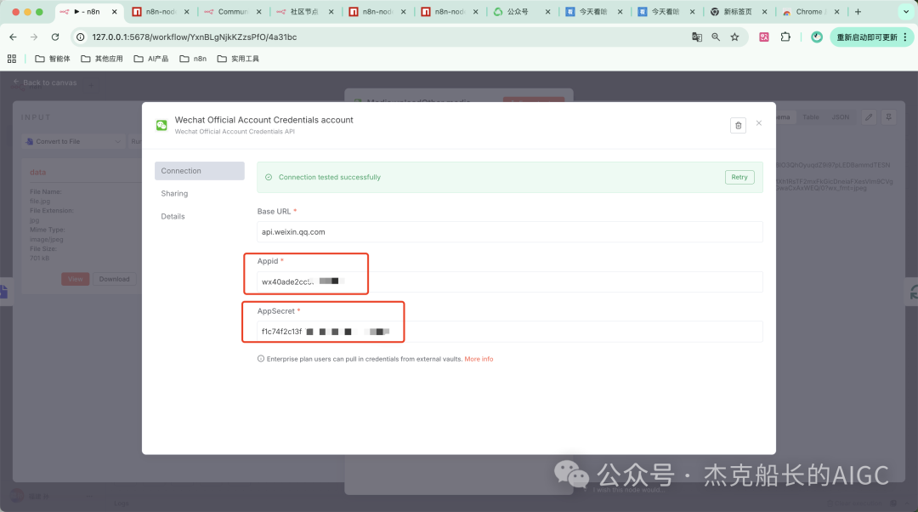918x512 pixels.
Task: Click the info icon beside Enterprise plan note
Action: 261,359
